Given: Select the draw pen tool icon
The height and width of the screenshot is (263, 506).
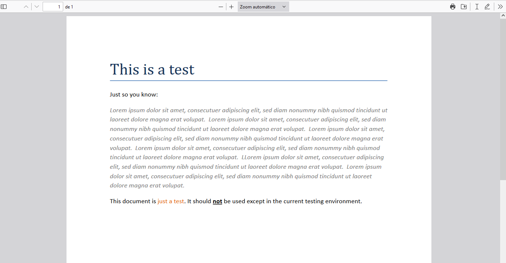Looking at the screenshot, I should pos(487,7).
